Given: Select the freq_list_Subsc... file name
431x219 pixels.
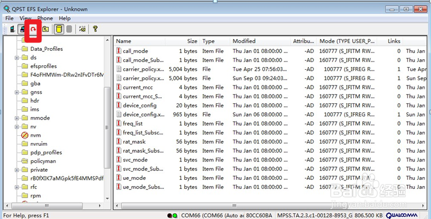Looking at the screenshot, I should coord(143,132).
